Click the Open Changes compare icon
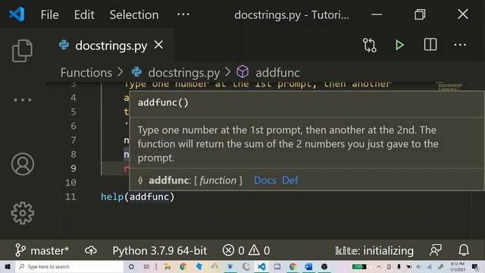This screenshot has height=273, width=485. [x=369, y=45]
